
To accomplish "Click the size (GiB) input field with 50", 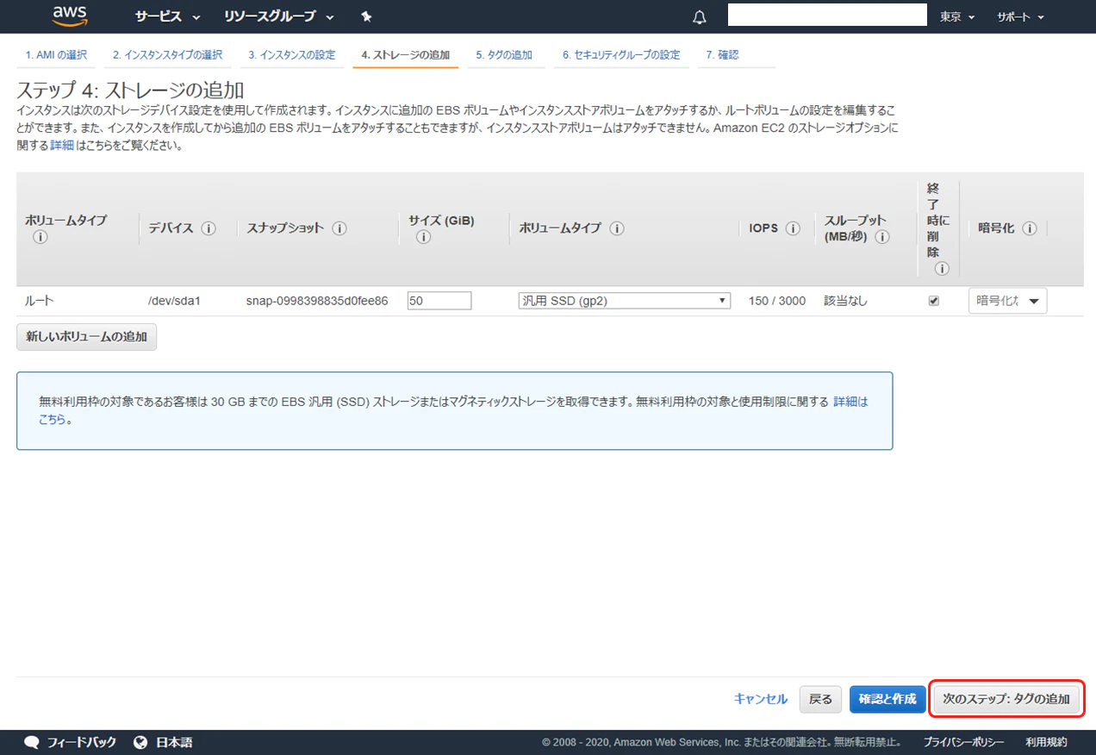I will point(439,301).
